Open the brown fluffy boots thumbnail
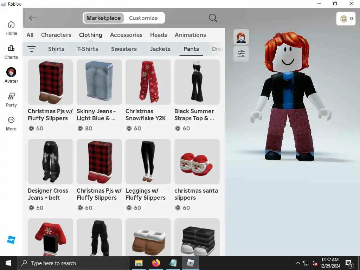This screenshot has width=360, height=270. [x=148, y=237]
